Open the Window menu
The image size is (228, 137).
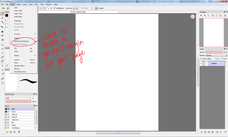tap(49, 4)
